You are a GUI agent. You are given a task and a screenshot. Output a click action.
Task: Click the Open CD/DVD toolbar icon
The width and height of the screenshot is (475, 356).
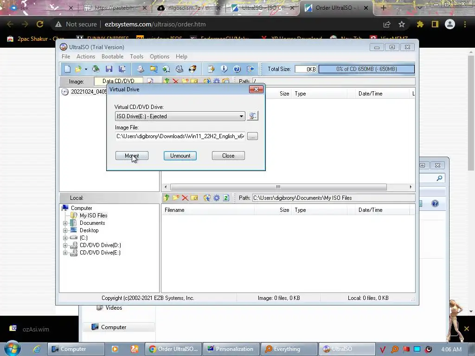tap(96, 69)
